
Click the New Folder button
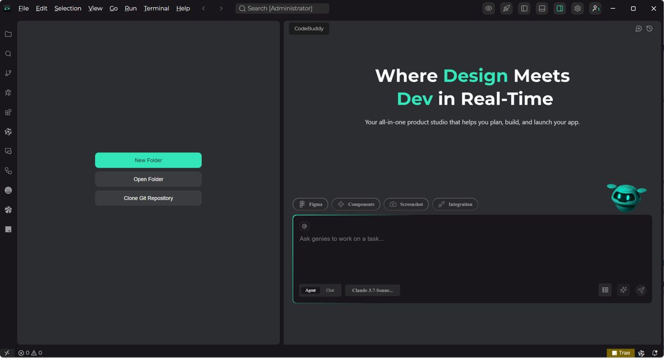tap(148, 160)
